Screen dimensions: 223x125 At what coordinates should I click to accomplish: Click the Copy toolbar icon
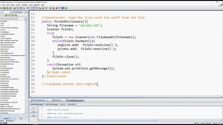point(18,8)
